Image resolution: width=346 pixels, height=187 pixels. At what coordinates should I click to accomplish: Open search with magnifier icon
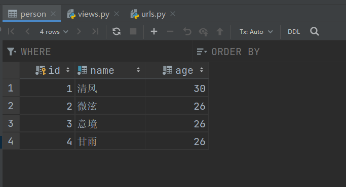tap(315, 31)
